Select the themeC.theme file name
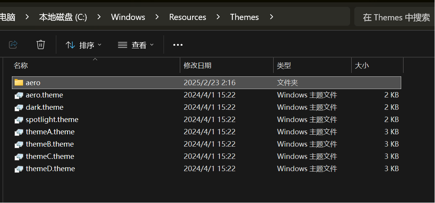The height and width of the screenshot is (203, 435). tap(50, 156)
